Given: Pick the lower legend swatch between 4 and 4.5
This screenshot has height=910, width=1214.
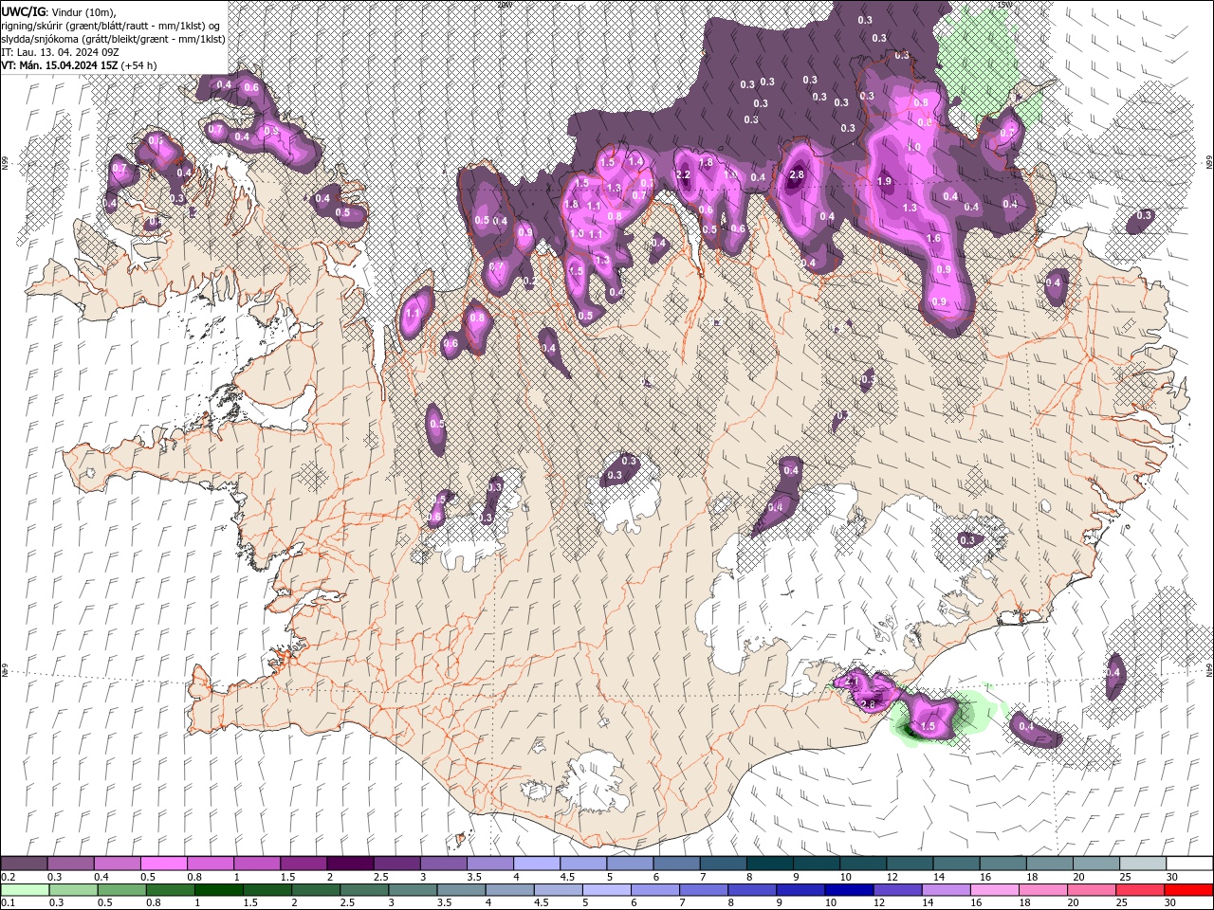Looking at the screenshot, I should coord(510,889).
